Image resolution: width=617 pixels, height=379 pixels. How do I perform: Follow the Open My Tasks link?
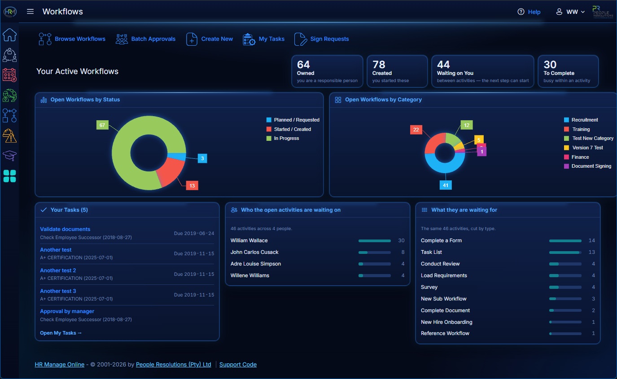61,333
